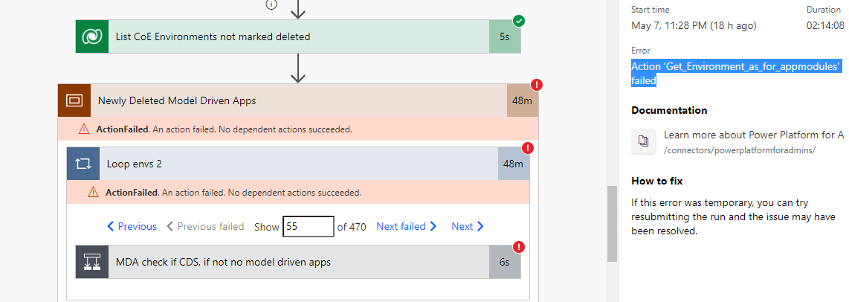
Task: Click the loop icon of Loop envs 2
Action: [x=83, y=163]
